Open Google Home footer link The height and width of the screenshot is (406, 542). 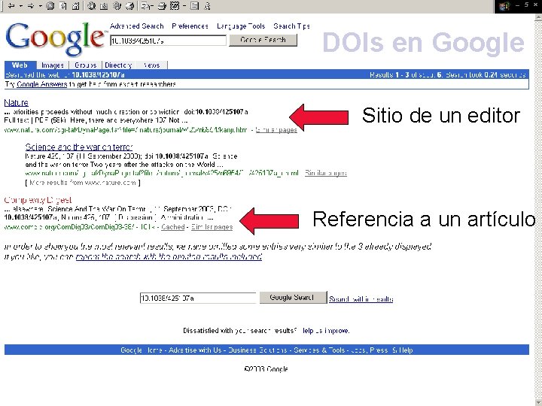coord(142,350)
